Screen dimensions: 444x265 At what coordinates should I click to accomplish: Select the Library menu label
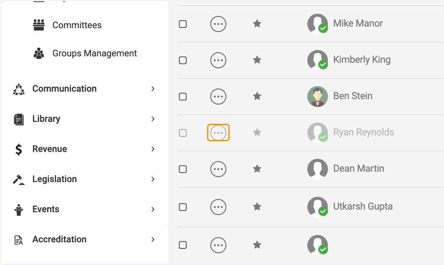click(46, 119)
